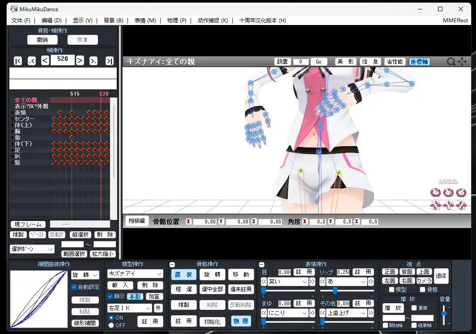Screen dimensions: 476x334
Task: Open the 左足ＩＫ dropdown
Action: pos(129,308)
